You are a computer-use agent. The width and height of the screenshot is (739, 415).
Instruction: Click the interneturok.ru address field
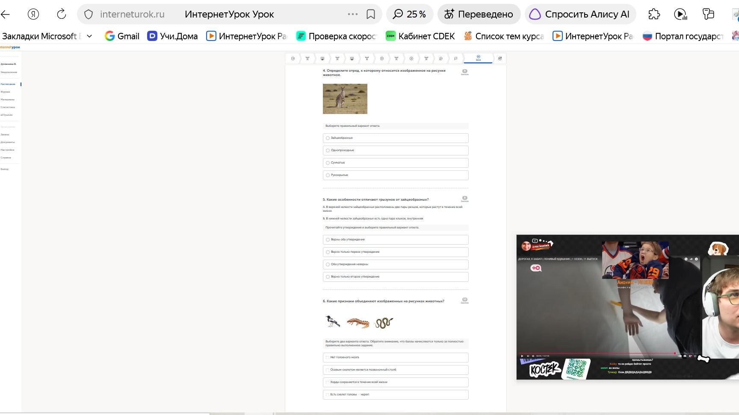[x=132, y=15]
